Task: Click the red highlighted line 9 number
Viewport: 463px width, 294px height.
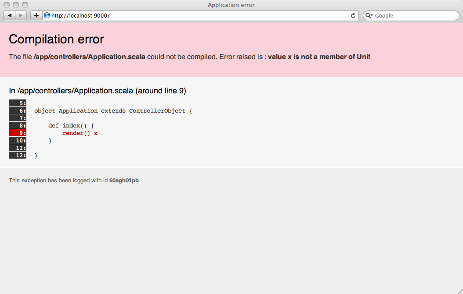Action: tap(18, 133)
